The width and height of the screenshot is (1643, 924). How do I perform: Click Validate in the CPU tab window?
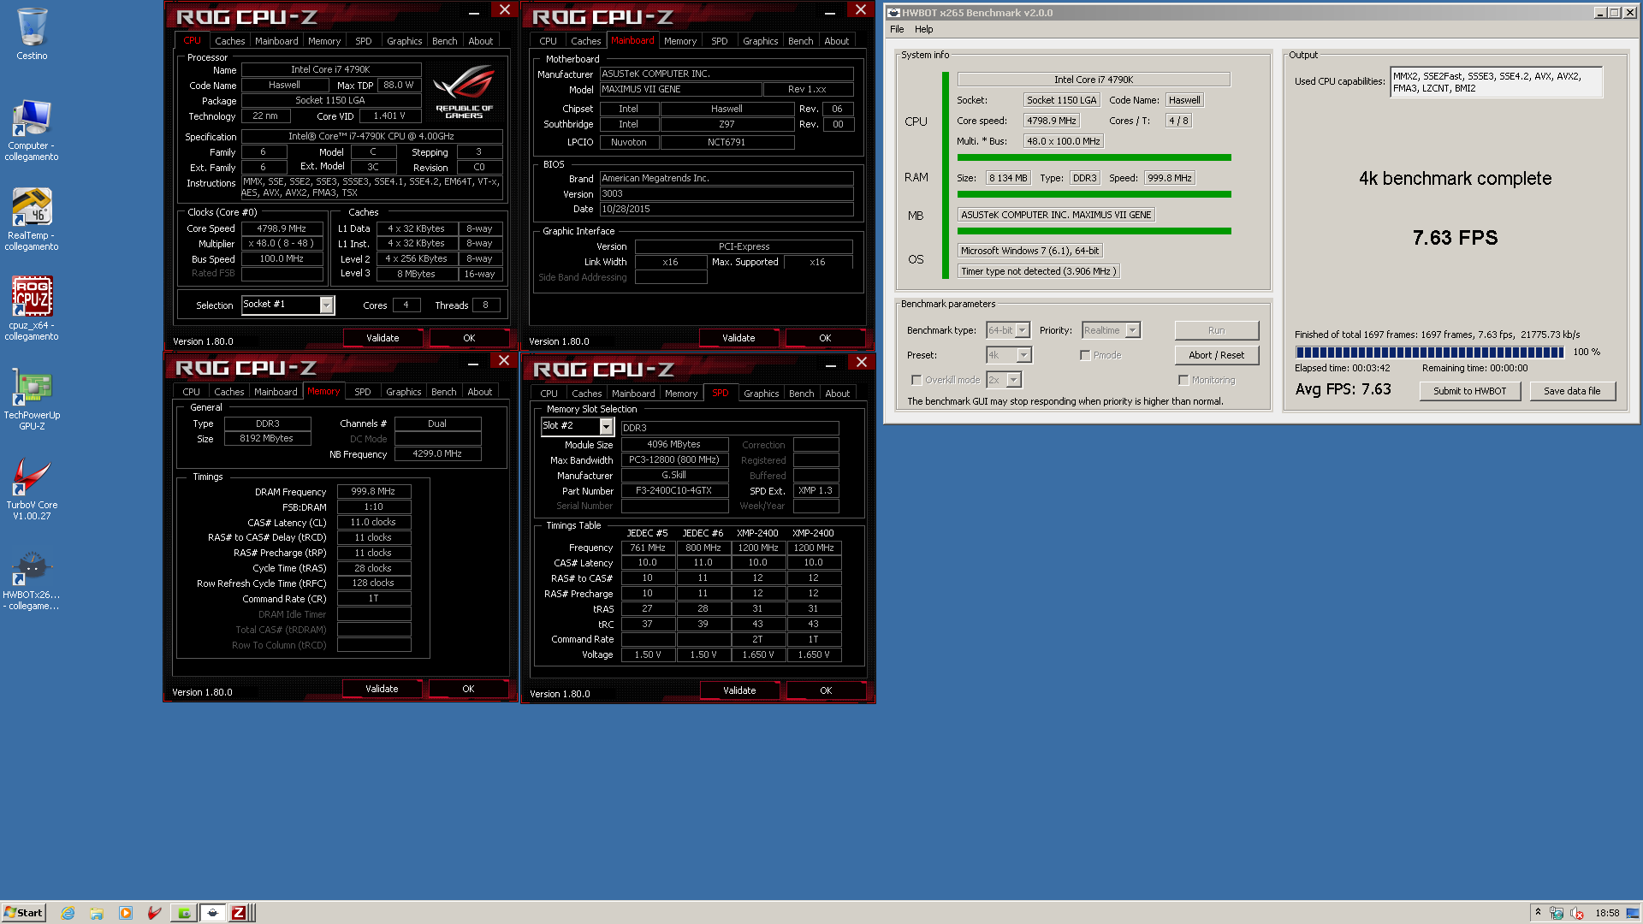pos(383,338)
